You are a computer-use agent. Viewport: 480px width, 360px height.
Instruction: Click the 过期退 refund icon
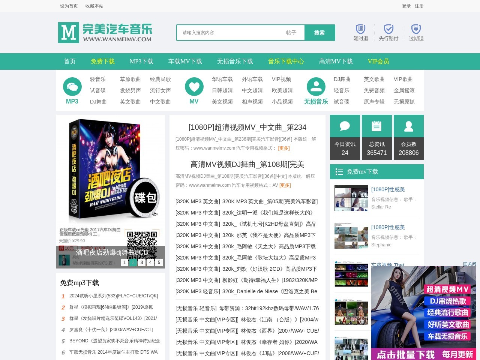point(415,29)
